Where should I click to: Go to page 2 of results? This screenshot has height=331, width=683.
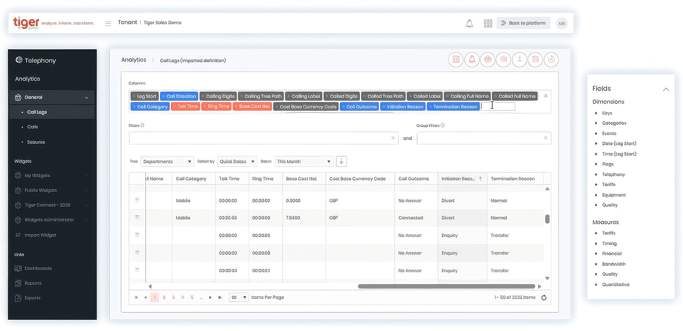coord(164,297)
